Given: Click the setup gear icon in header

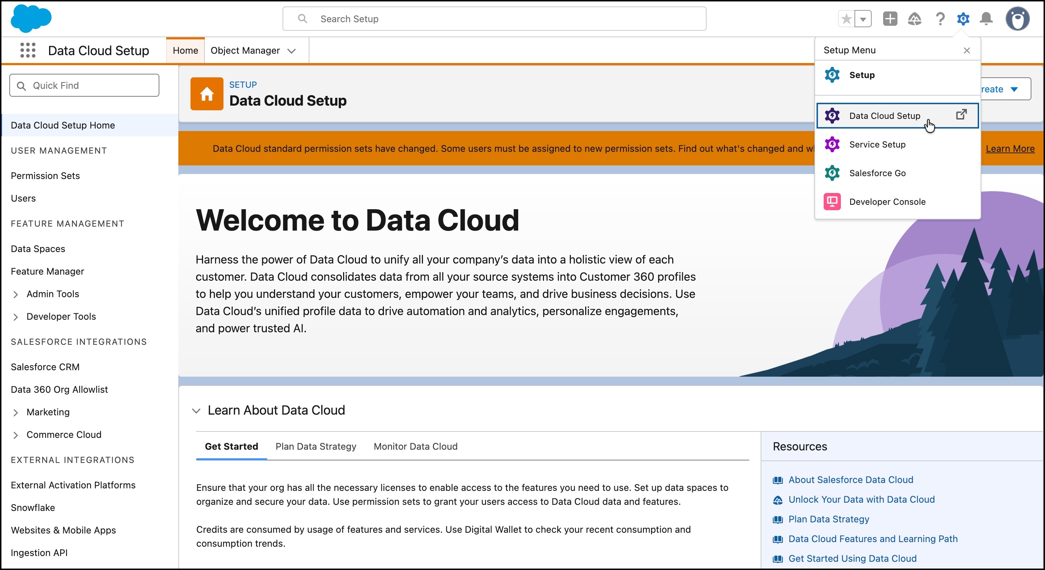Looking at the screenshot, I should click(963, 19).
